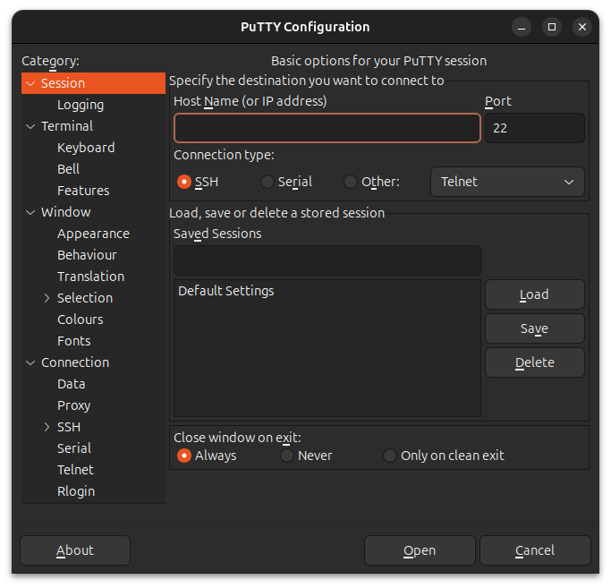Select the Session category label

63,83
